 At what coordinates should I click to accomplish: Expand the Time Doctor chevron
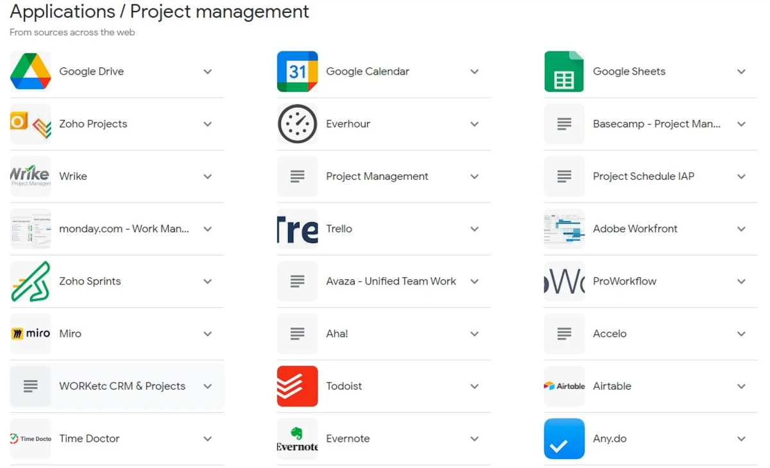(x=207, y=439)
